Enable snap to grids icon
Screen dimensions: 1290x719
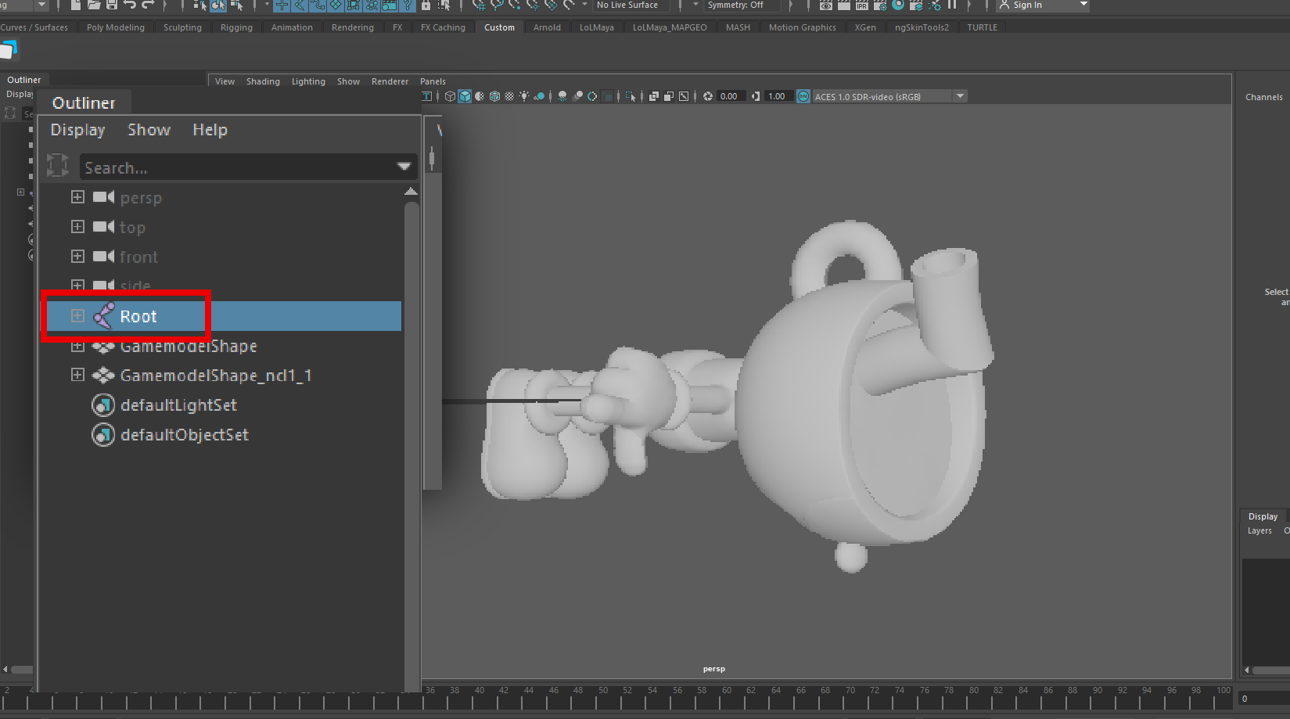click(x=479, y=5)
